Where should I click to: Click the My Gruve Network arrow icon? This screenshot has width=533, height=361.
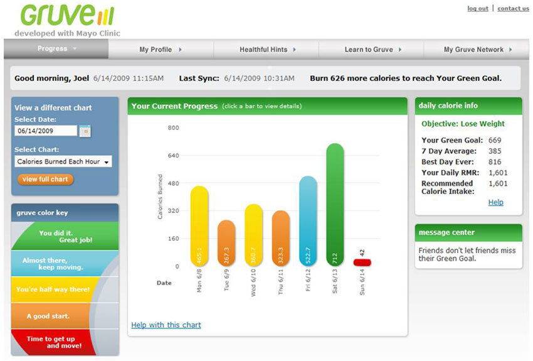(x=510, y=50)
